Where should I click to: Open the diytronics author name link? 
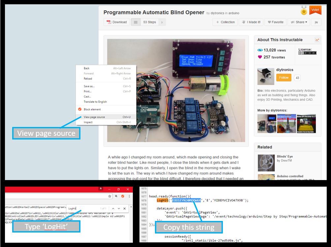pos(285,70)
